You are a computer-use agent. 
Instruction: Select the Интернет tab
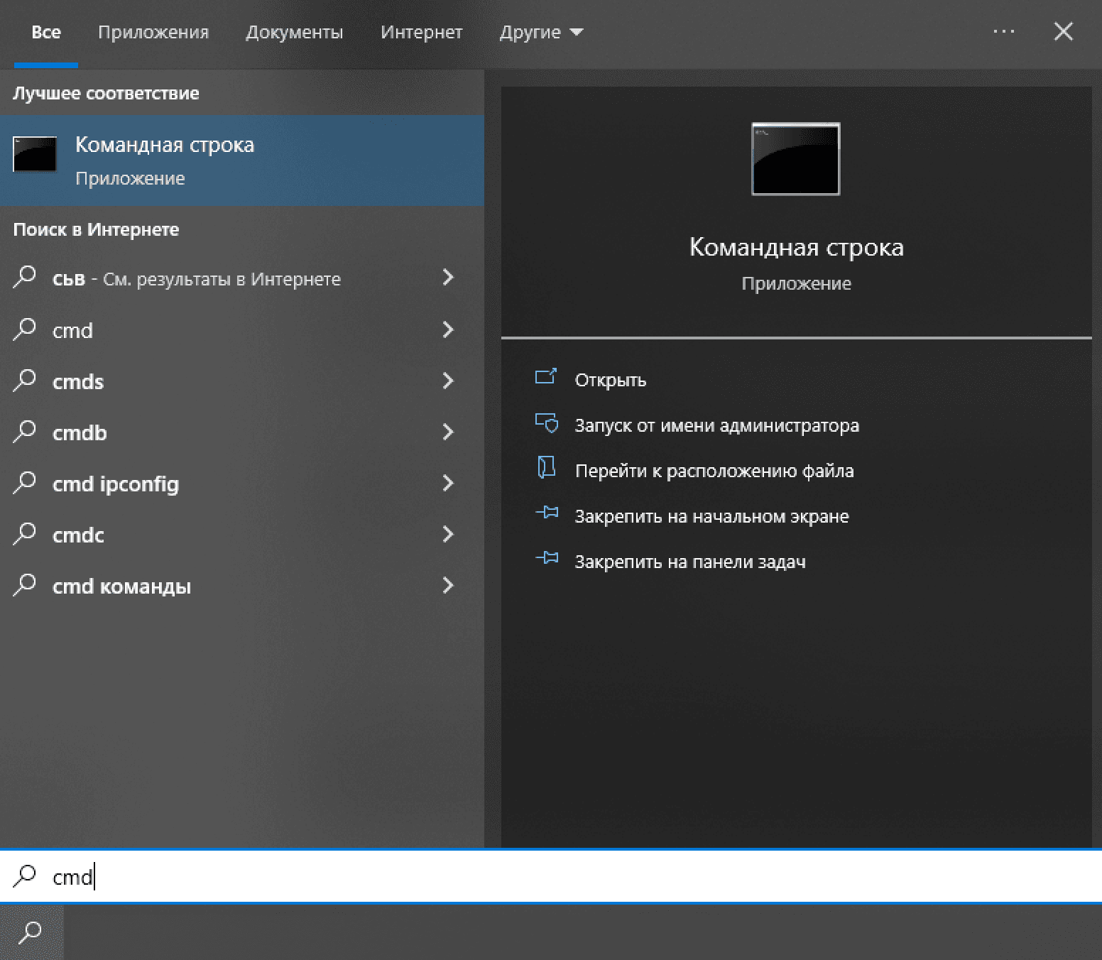tap(421, 33)
